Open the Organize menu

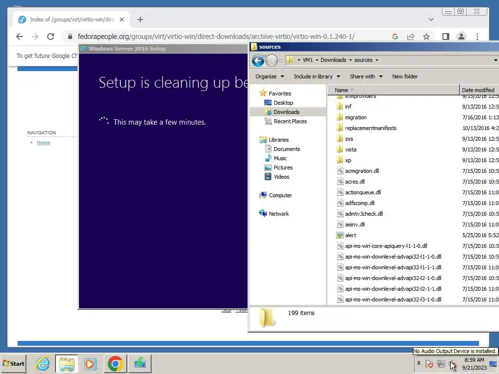coord(269,76)
